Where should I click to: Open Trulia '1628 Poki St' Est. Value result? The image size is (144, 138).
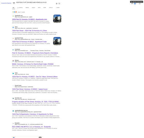(35, 77)
